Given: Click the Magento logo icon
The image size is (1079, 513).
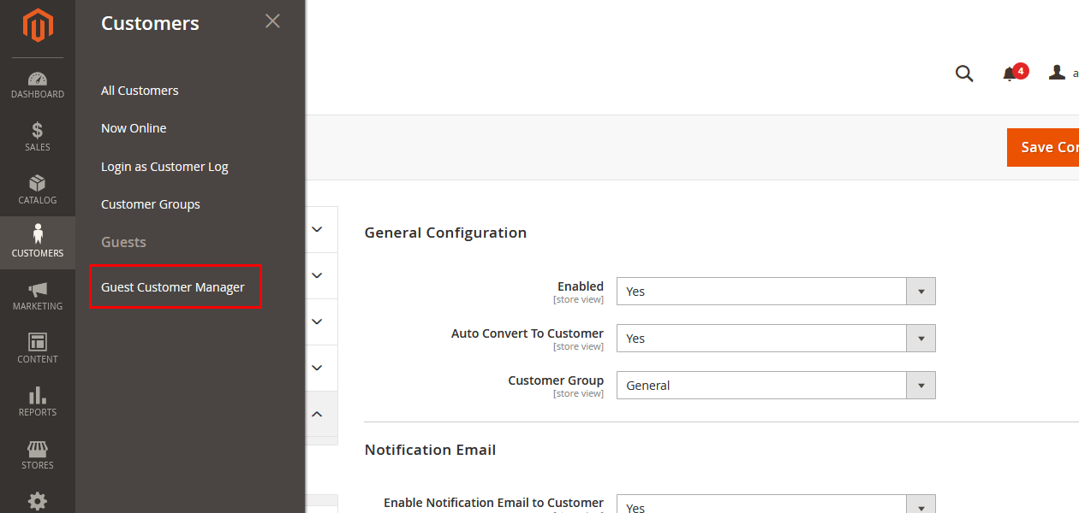Looking at the screenshot, I should point(38,26).
